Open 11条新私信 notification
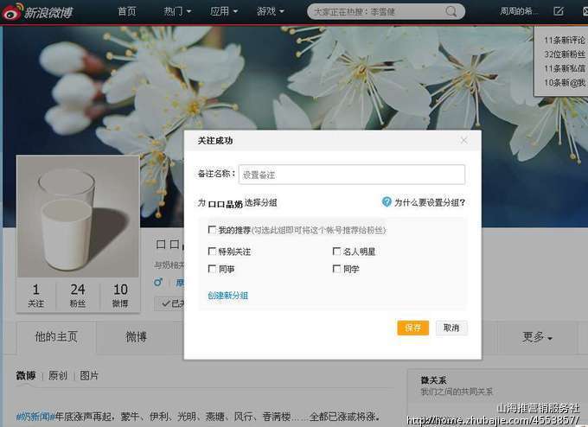 (565, 68)
